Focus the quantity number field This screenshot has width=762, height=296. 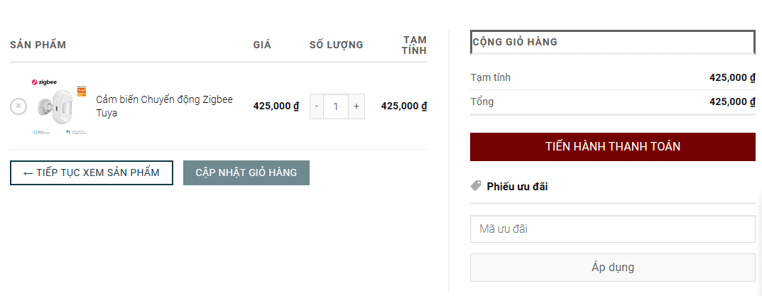(336, 106)
